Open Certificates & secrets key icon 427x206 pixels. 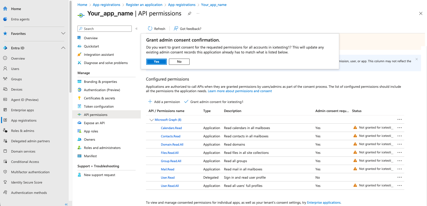point(79,98)
